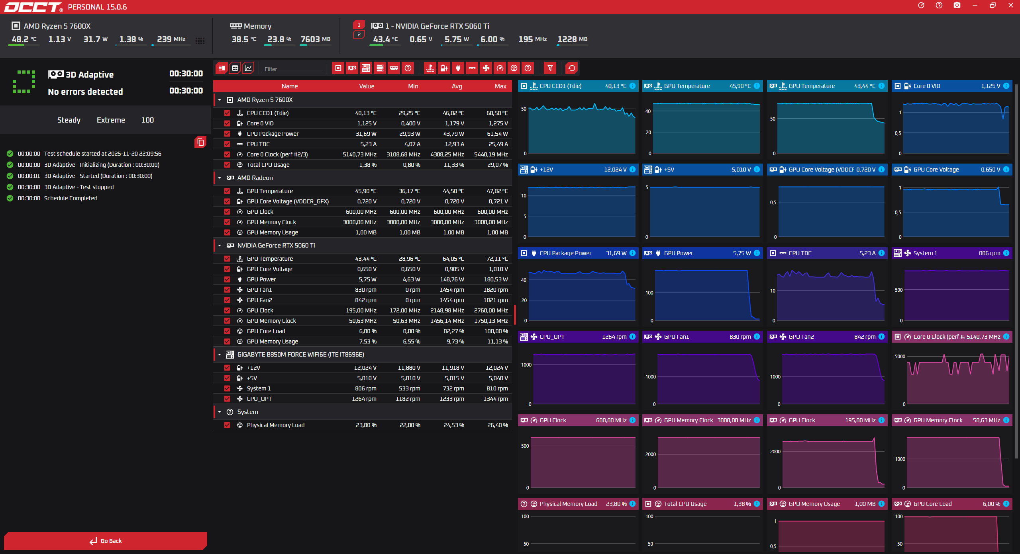1020x554 pixels.
Task: Uncheck the Total CPU Usage row checkbox
Action: point(227,165)
